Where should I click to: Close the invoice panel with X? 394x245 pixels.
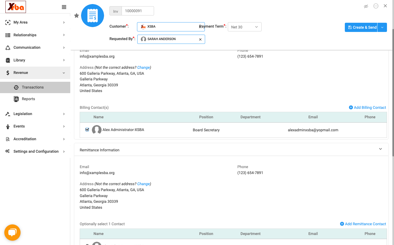pos(385,6)
